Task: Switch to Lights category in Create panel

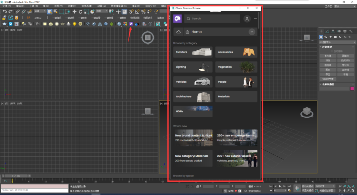Action: [x=331, y=37]
